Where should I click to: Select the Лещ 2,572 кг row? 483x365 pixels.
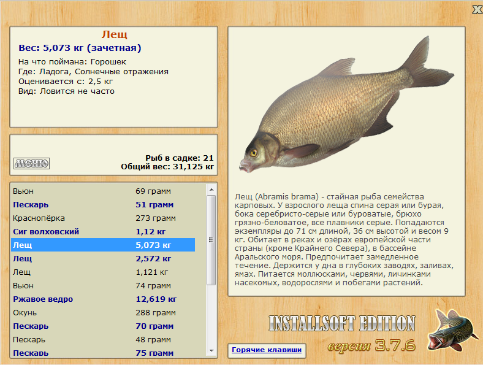click(x=103, y=259)
